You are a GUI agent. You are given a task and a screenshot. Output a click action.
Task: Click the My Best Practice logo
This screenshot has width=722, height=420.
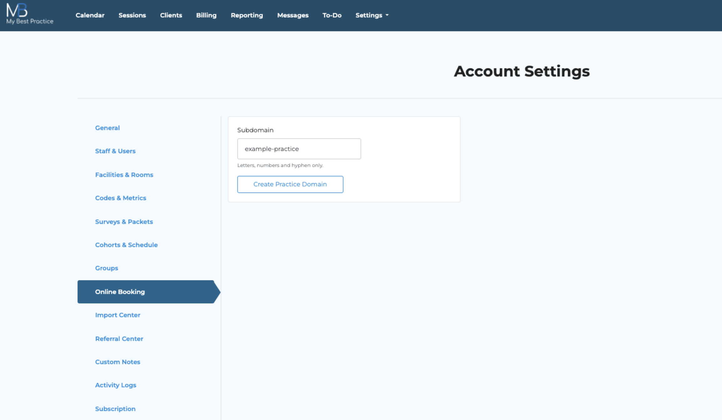(29, 14)
